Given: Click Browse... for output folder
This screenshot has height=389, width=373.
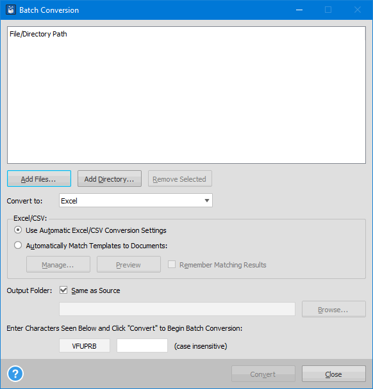Looking at the screenshot, I should pyautogui.click(x=334, y=310).
